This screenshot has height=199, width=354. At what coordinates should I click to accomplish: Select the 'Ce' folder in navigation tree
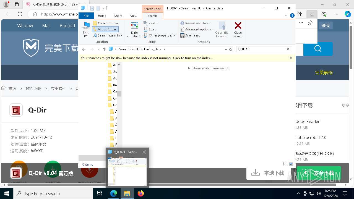pyautogui.click(x=112, y=92)
